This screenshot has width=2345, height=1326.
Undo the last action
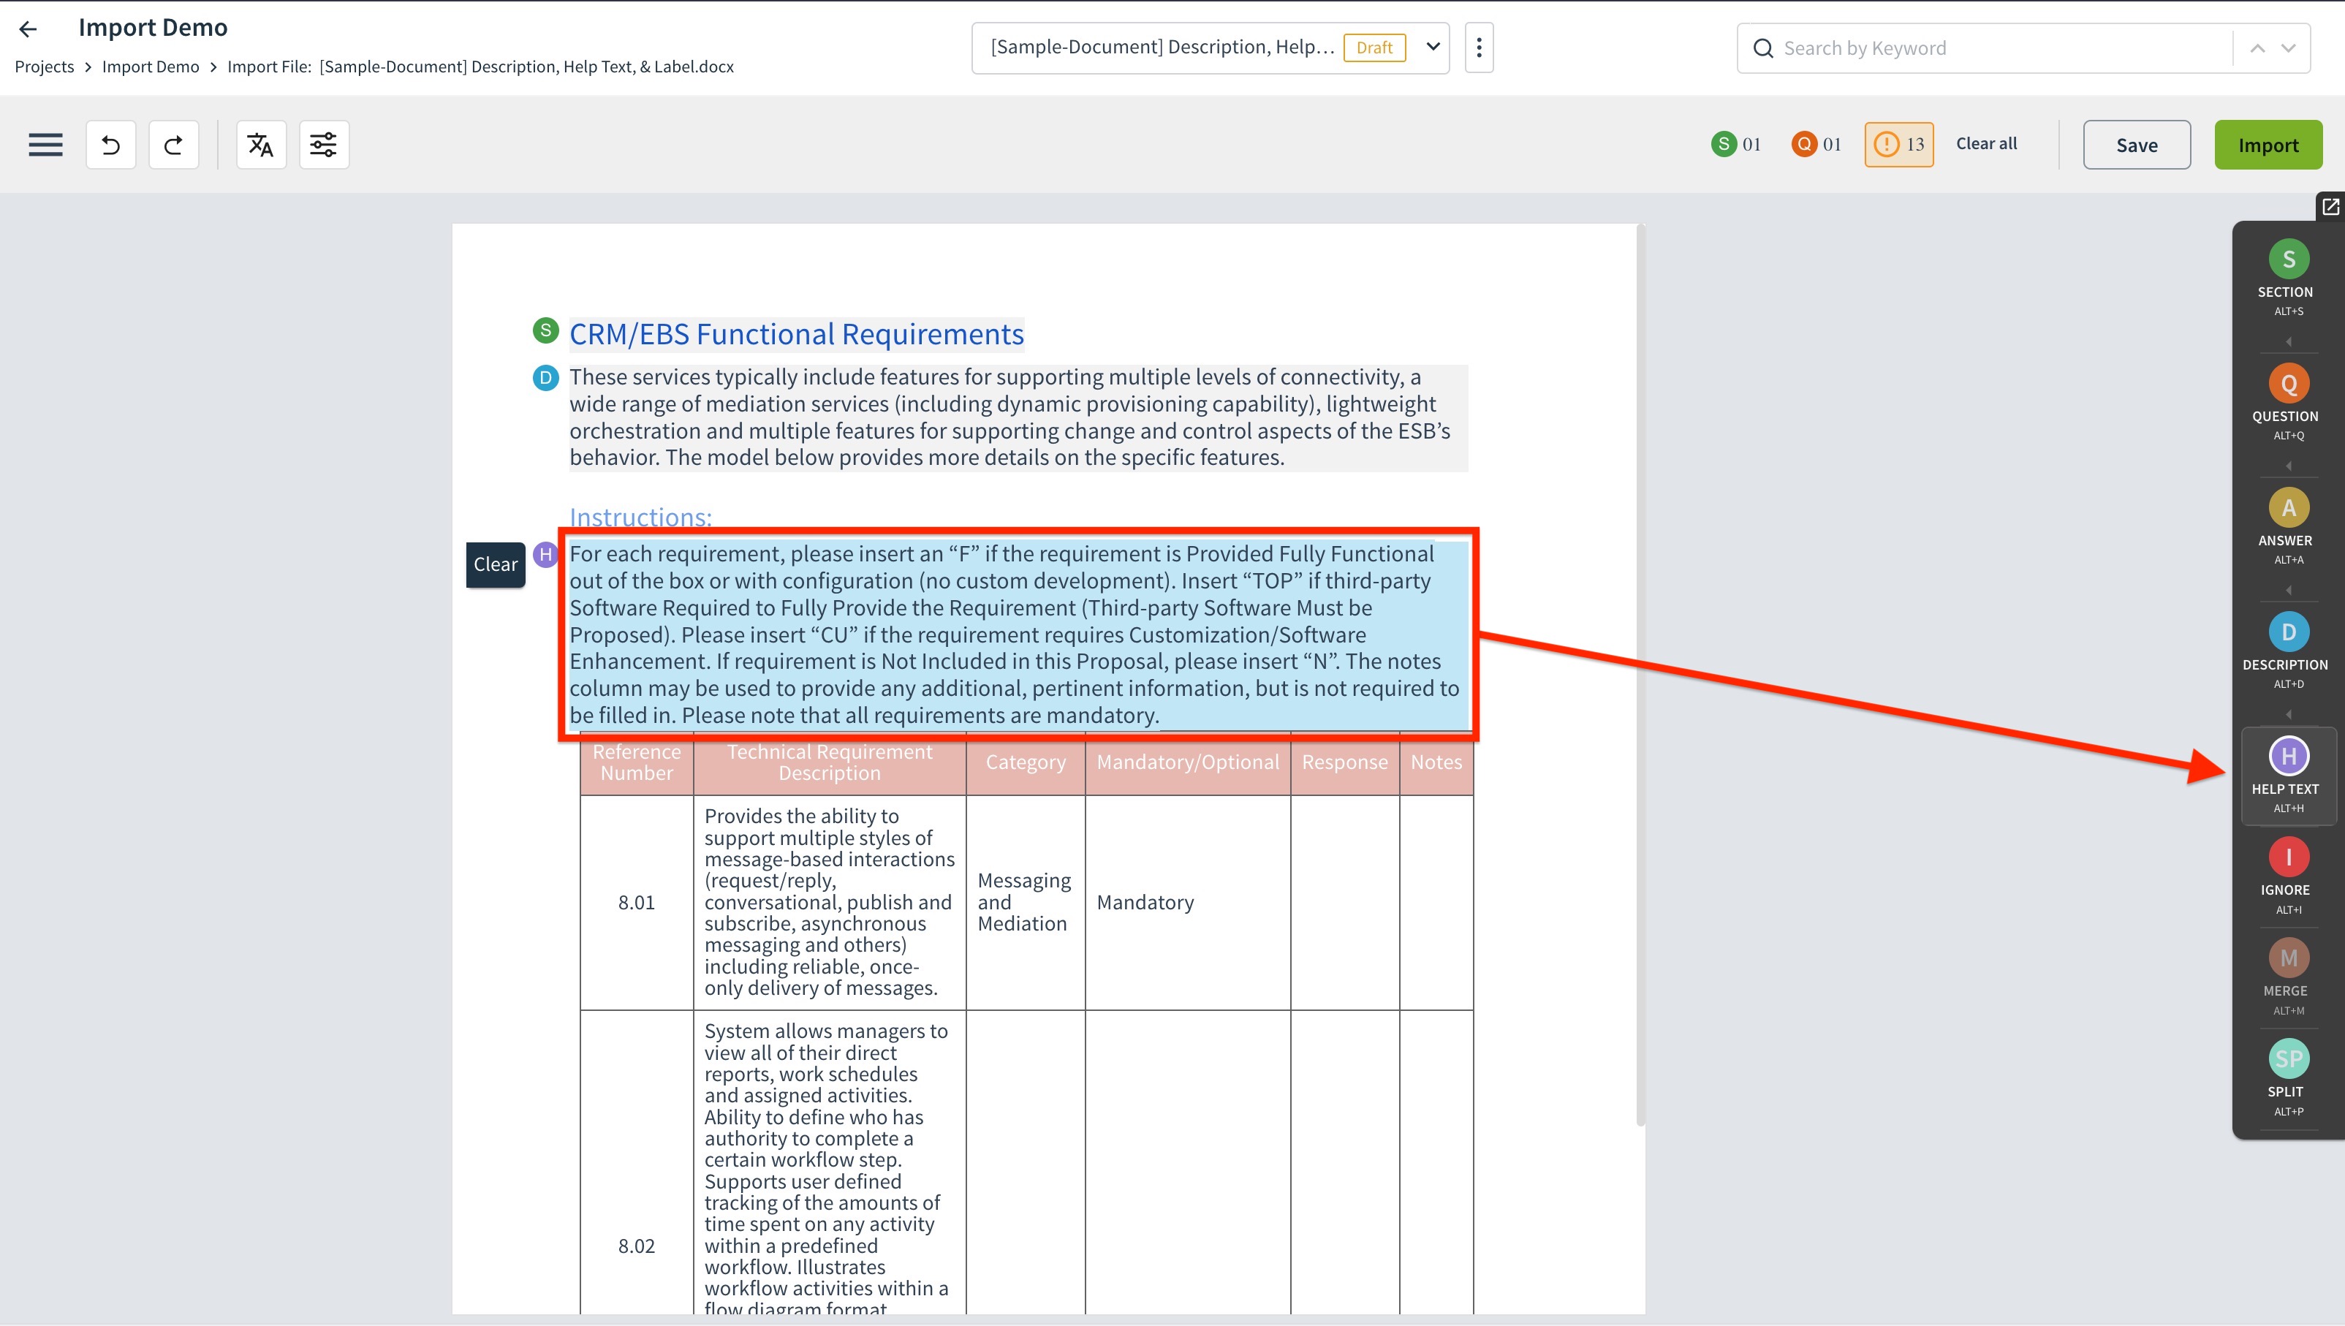pos(111,145)
